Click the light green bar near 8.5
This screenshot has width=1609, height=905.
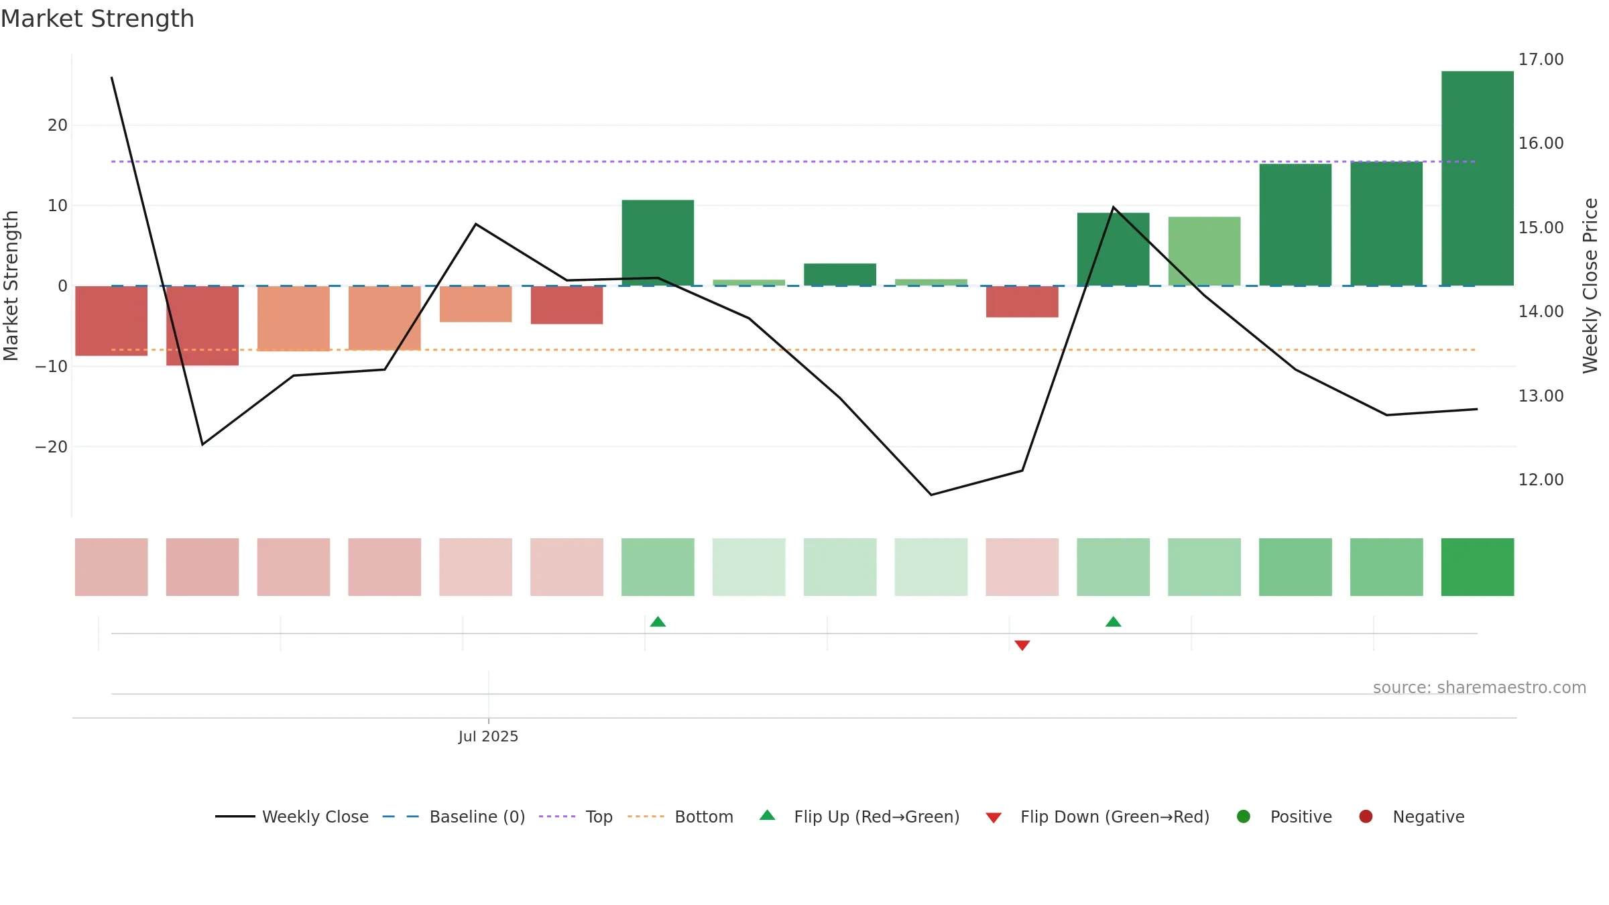pos(1204,251)
